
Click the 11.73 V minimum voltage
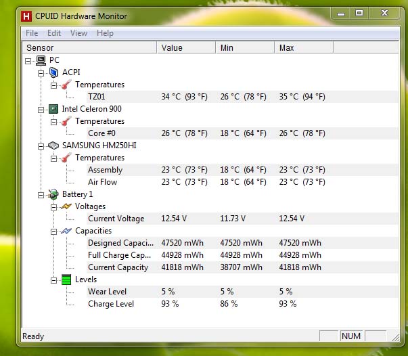[233, 219]
